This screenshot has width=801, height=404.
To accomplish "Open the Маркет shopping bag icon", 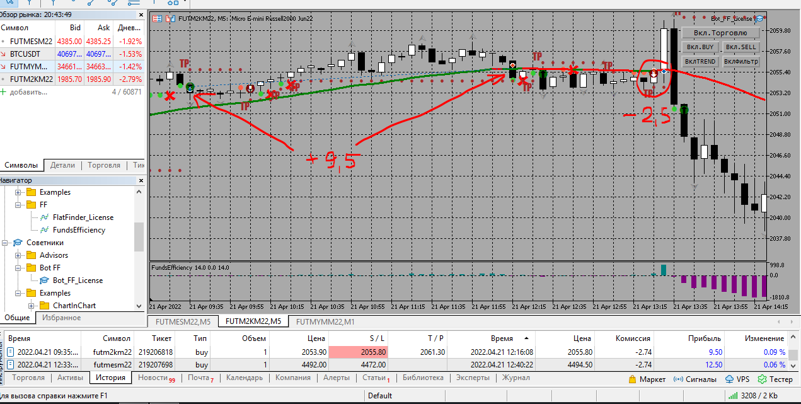I will (633, 379).
